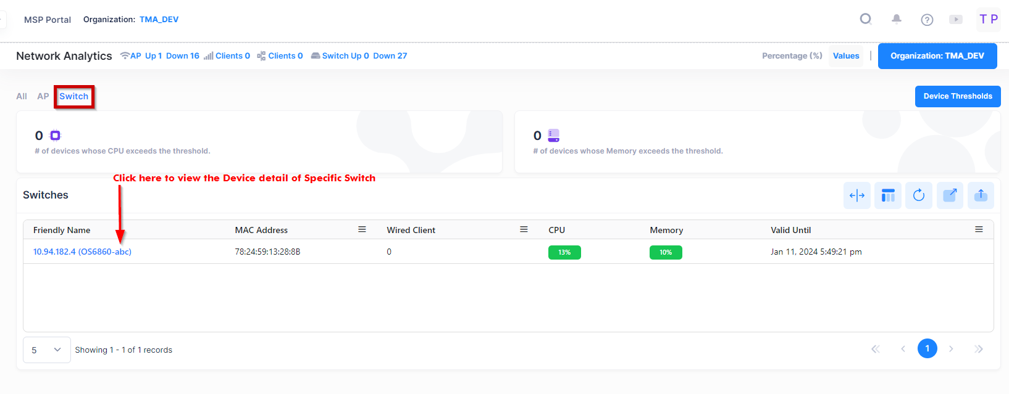Image resolution: width=1009 pixels, height=394 pixels.
Task: Click the Switch Down 27 status link
Action: point(390,55)
